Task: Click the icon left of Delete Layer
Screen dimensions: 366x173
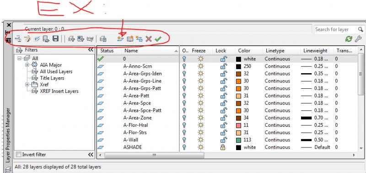Action: point(139,39)
